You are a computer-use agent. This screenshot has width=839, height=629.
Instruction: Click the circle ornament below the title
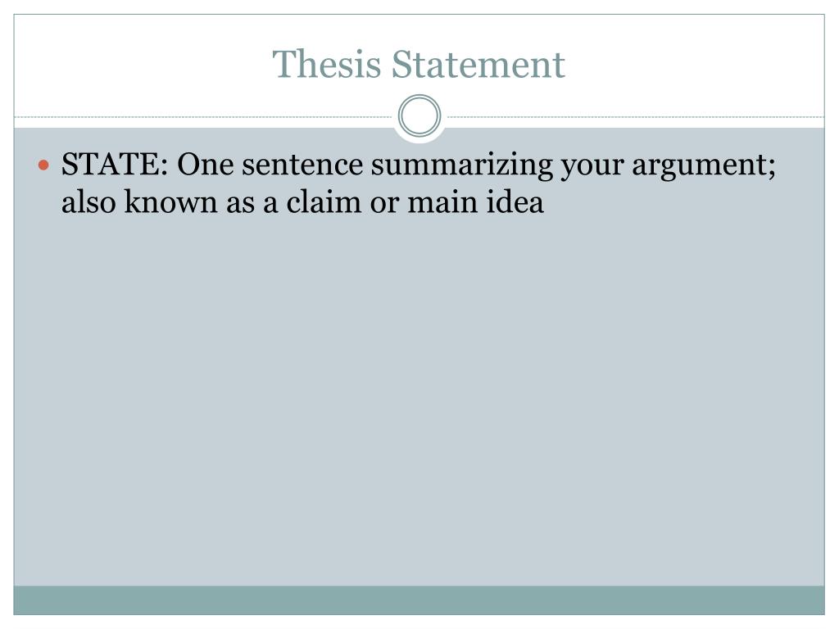(419, 115)
